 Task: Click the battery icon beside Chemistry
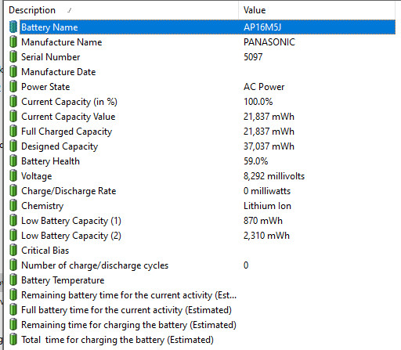tap(13, 205)
